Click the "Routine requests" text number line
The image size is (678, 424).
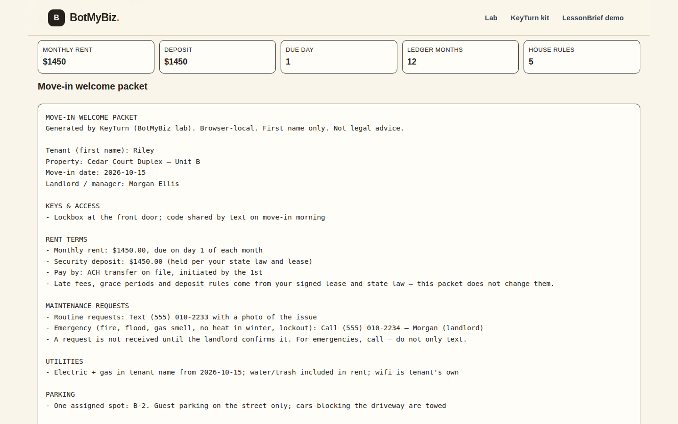(181, 317)
